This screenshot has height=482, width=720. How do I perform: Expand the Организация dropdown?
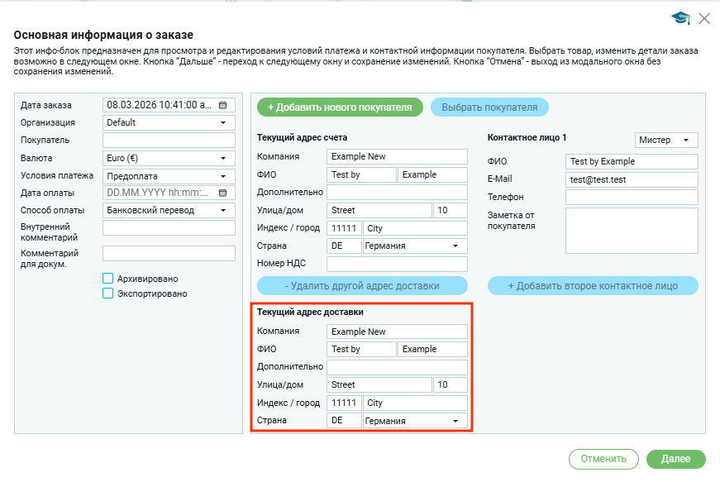[222, 122]
